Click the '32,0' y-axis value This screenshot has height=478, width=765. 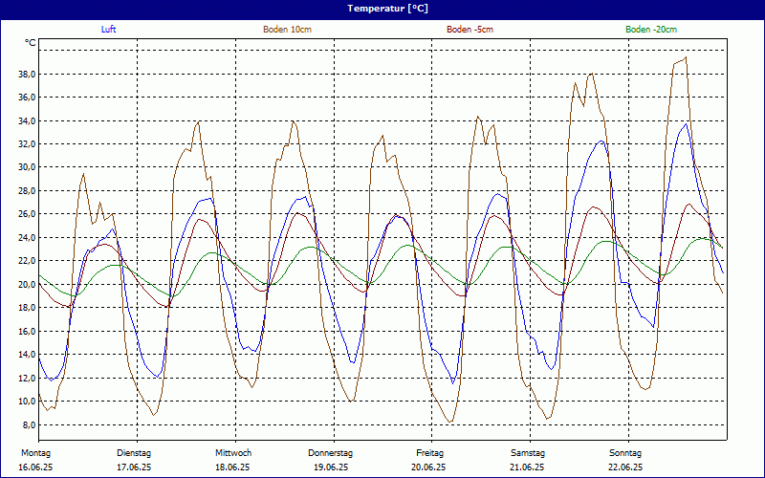point(28,144)
